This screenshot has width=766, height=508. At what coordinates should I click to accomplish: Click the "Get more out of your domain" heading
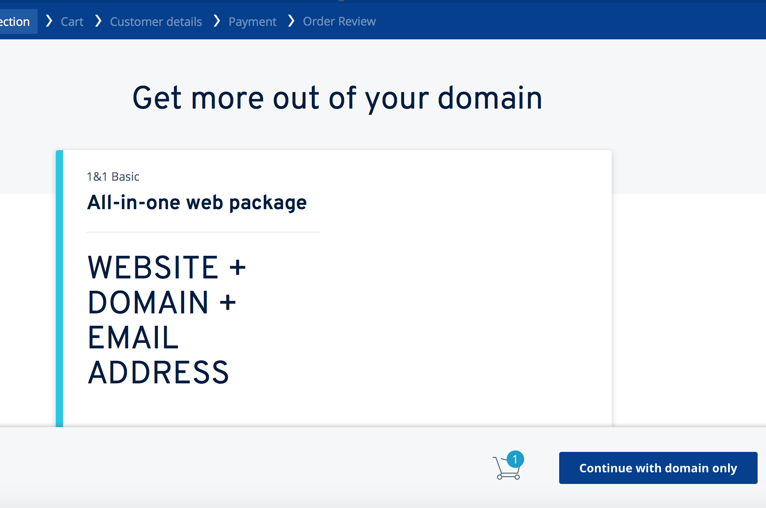(337, 98)
